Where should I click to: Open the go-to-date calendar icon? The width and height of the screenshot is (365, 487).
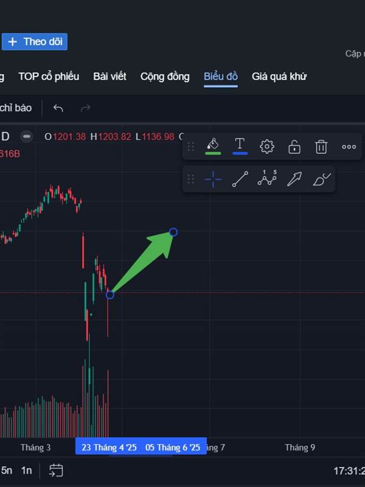coord(56,470)
